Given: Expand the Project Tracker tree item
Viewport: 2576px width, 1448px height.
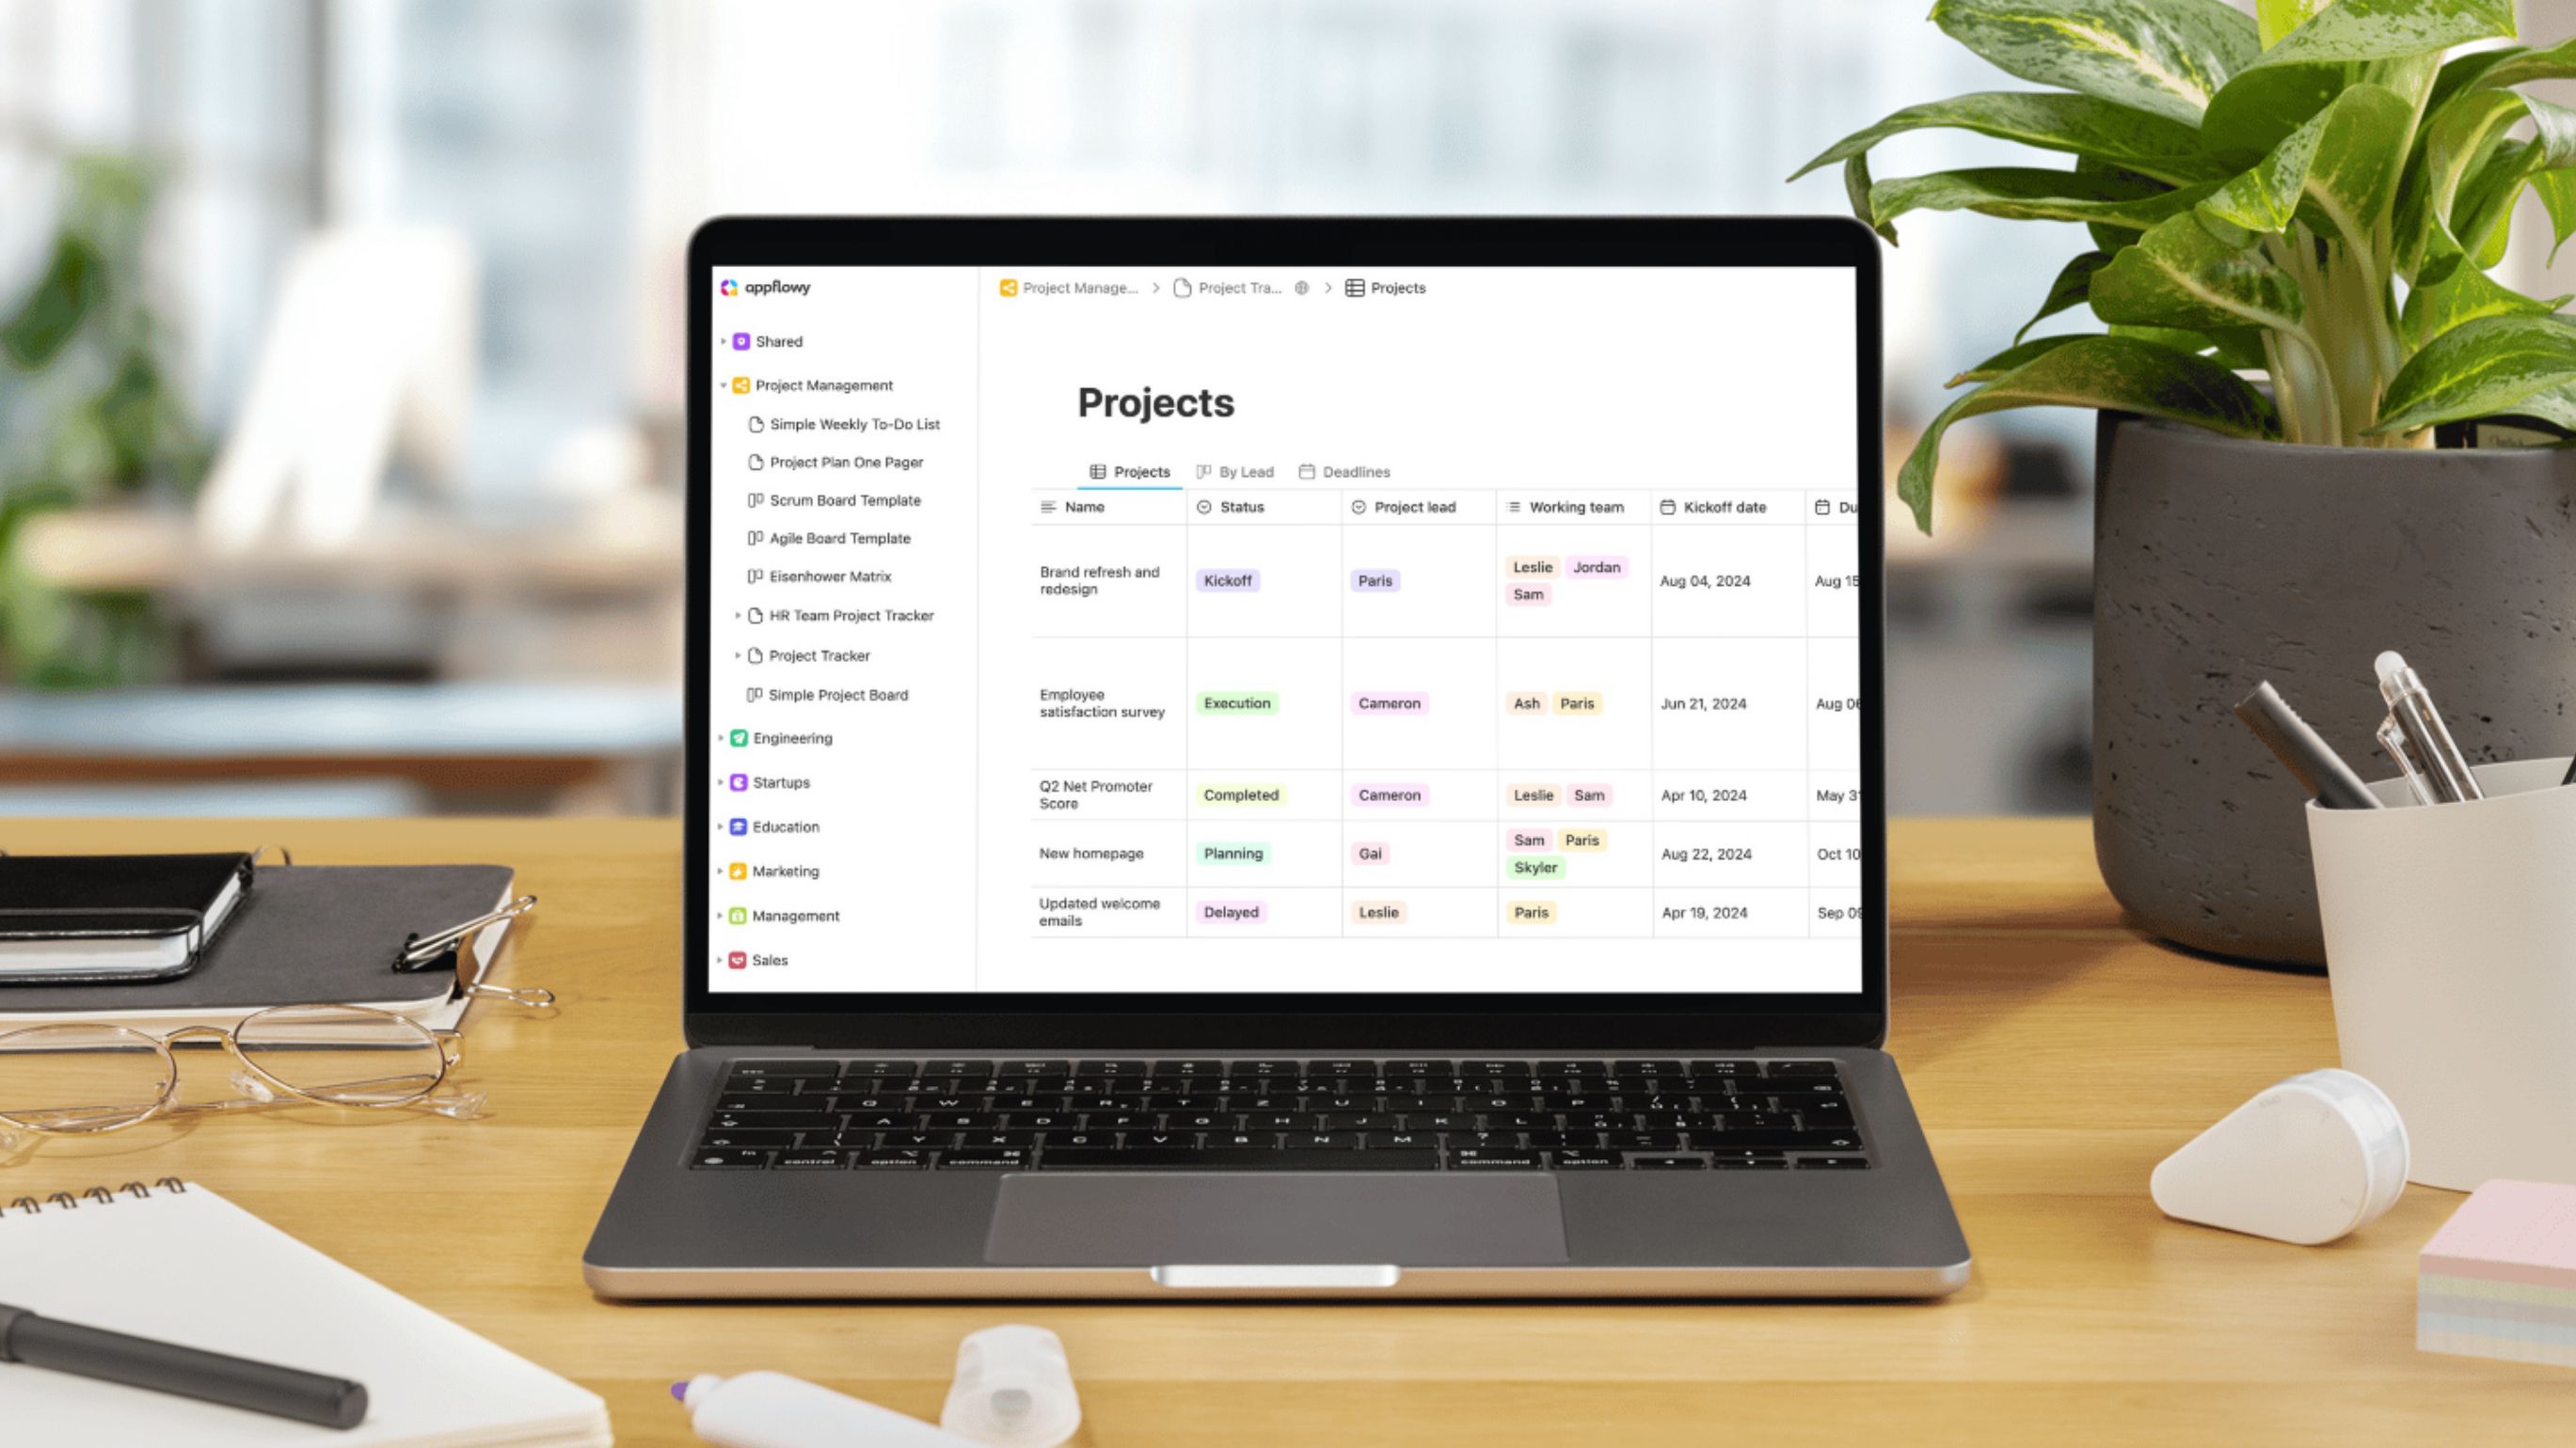Looking at the screenshot, I should point(739,654).
